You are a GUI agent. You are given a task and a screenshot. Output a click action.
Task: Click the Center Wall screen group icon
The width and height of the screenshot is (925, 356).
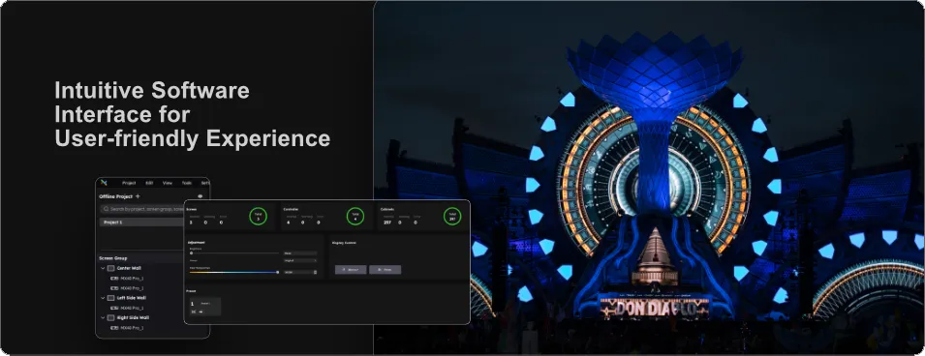click(111, 268)
